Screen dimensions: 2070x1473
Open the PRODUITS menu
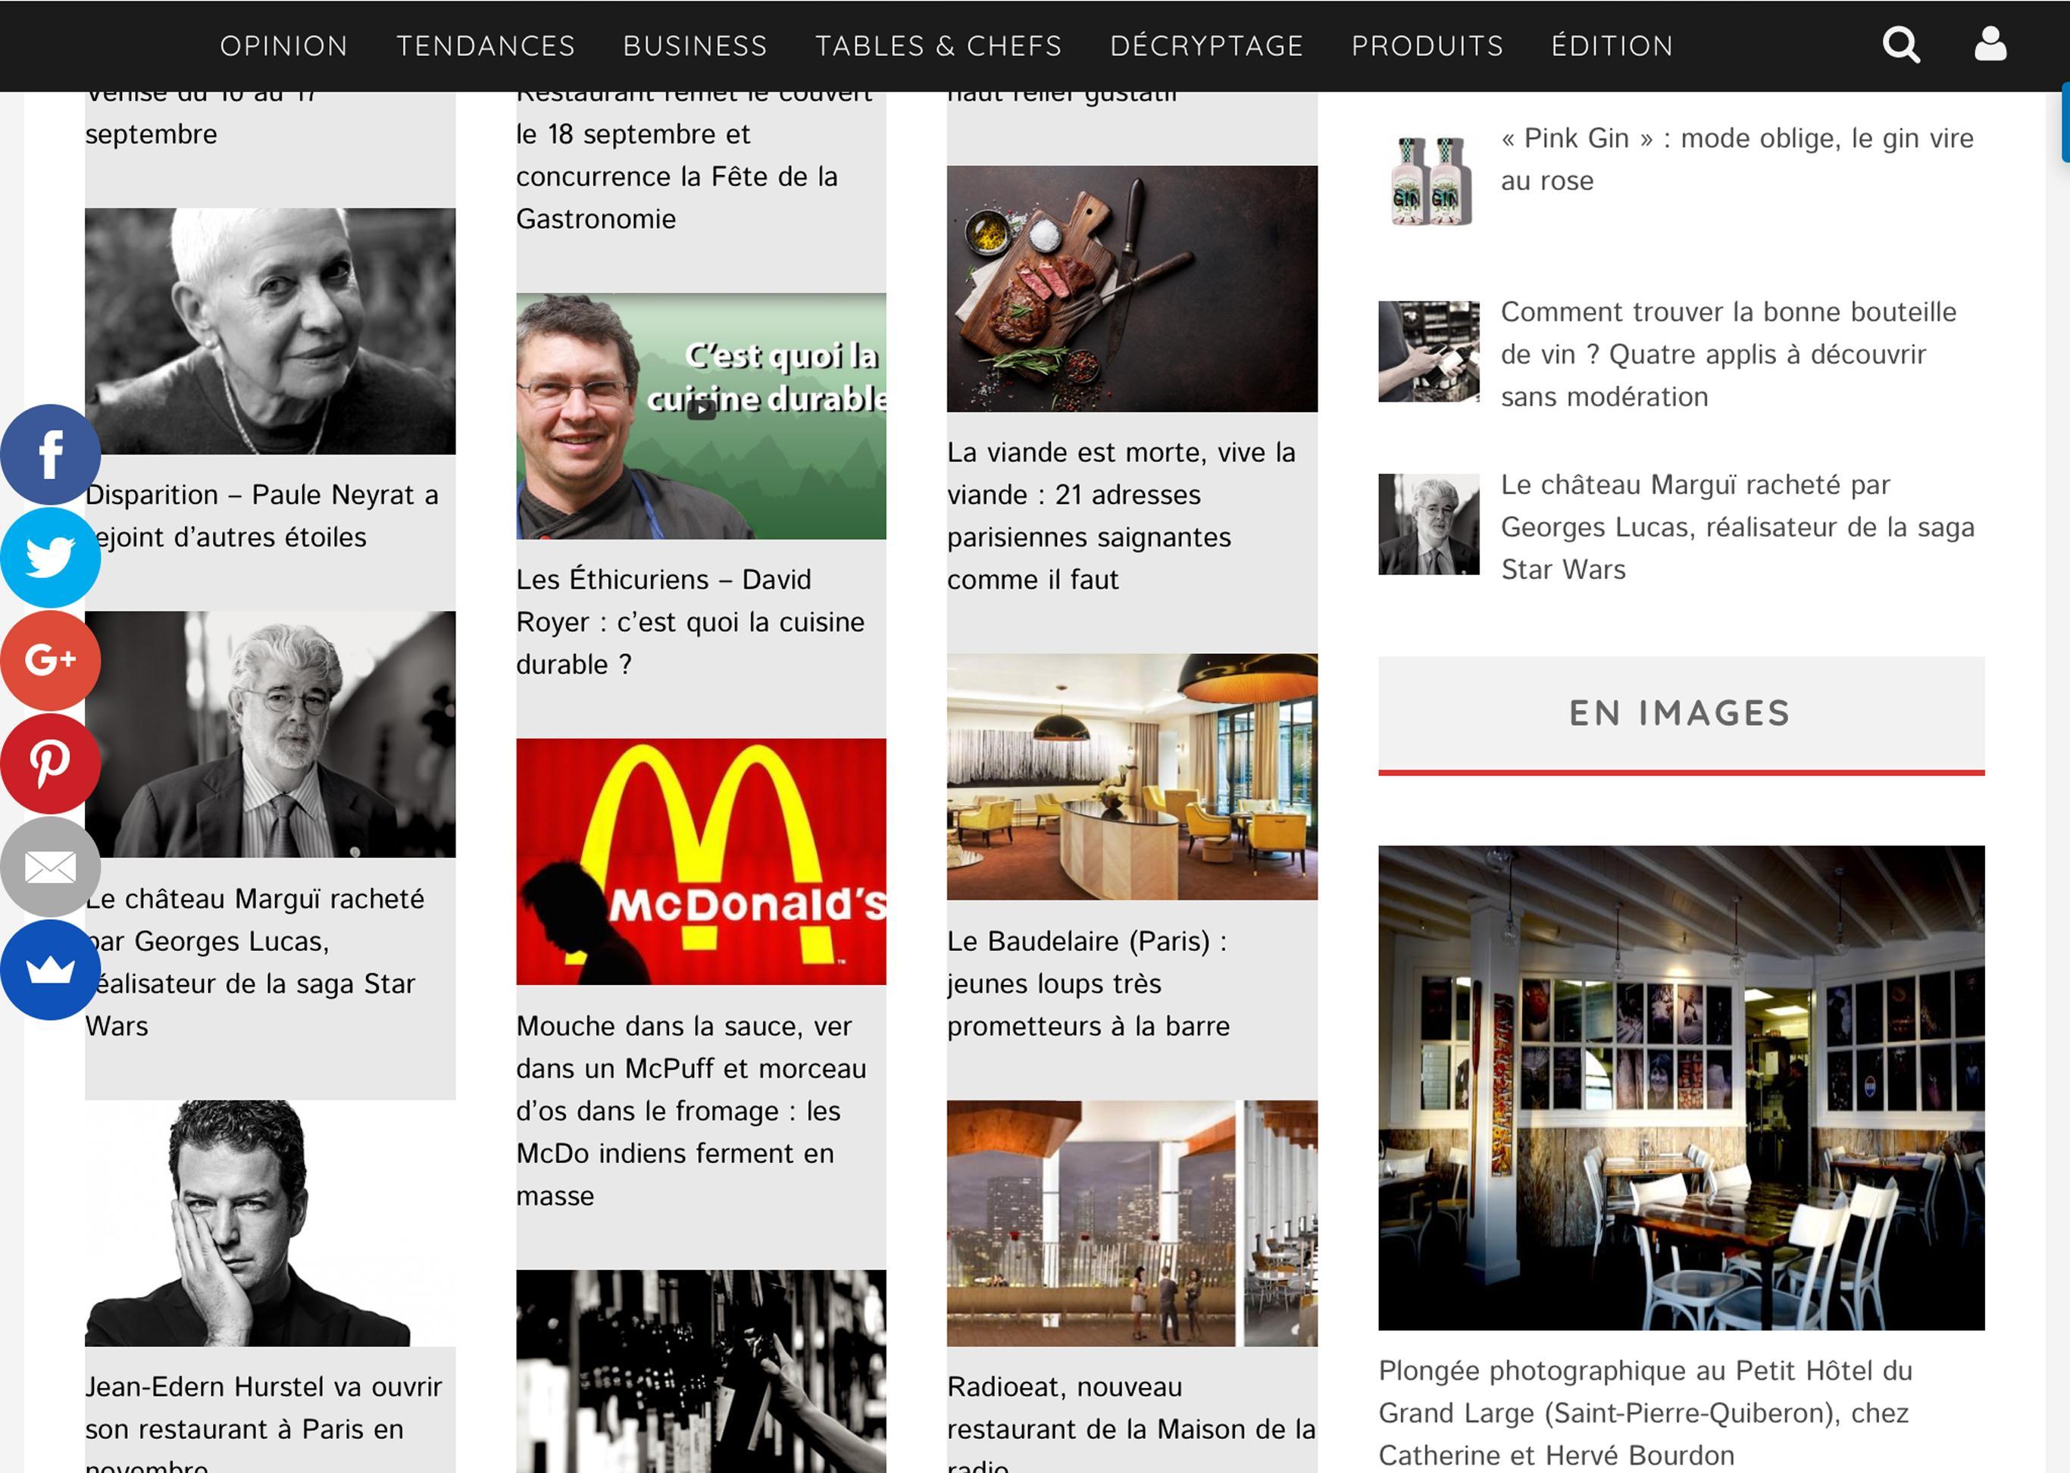tap(1427, 45)
